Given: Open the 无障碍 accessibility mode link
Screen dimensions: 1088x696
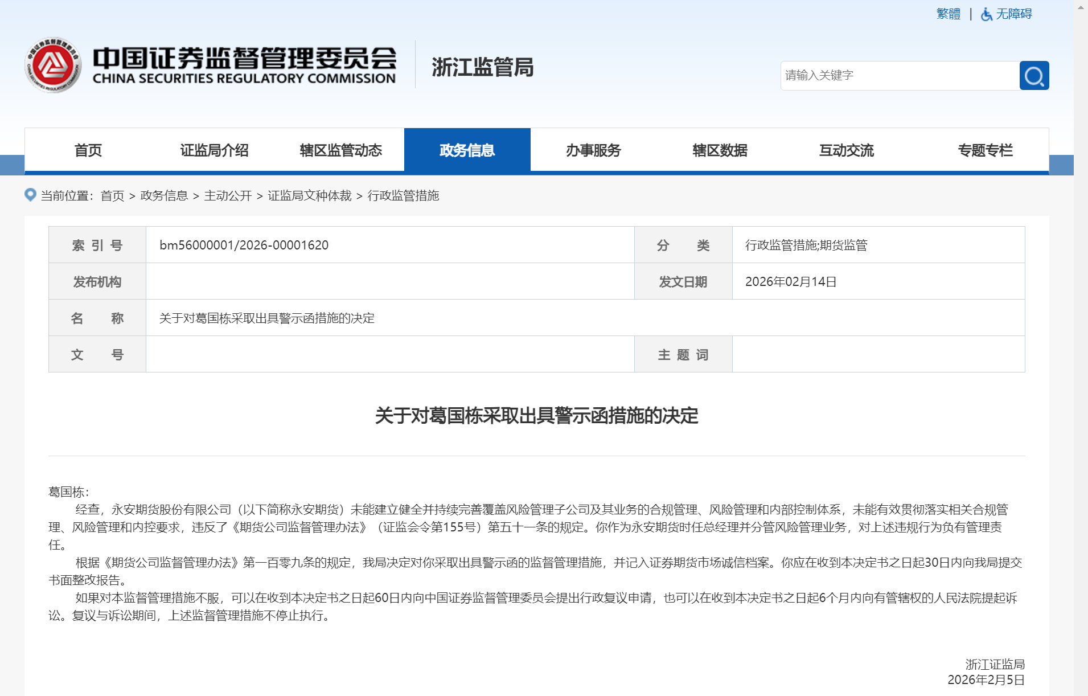Looking at the screenshot, I should tap(1013, 14).
